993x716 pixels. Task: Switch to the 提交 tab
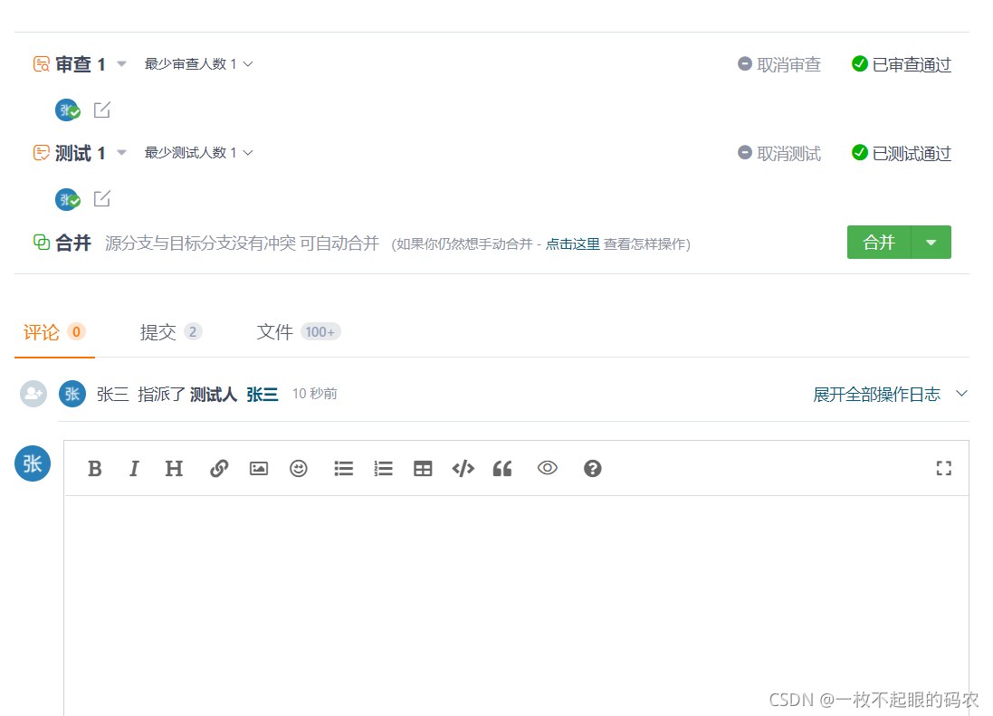[158, 331]
